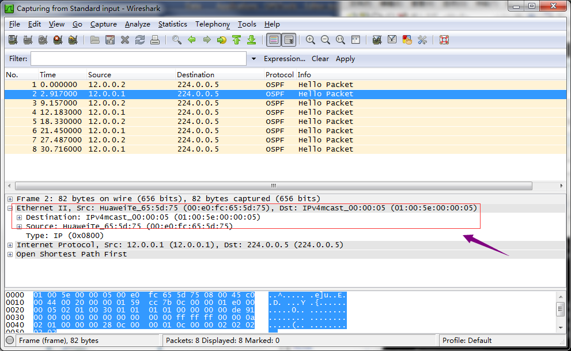
Task: Select packet 3 at time 9.157000
Action: tap(286, 103)
